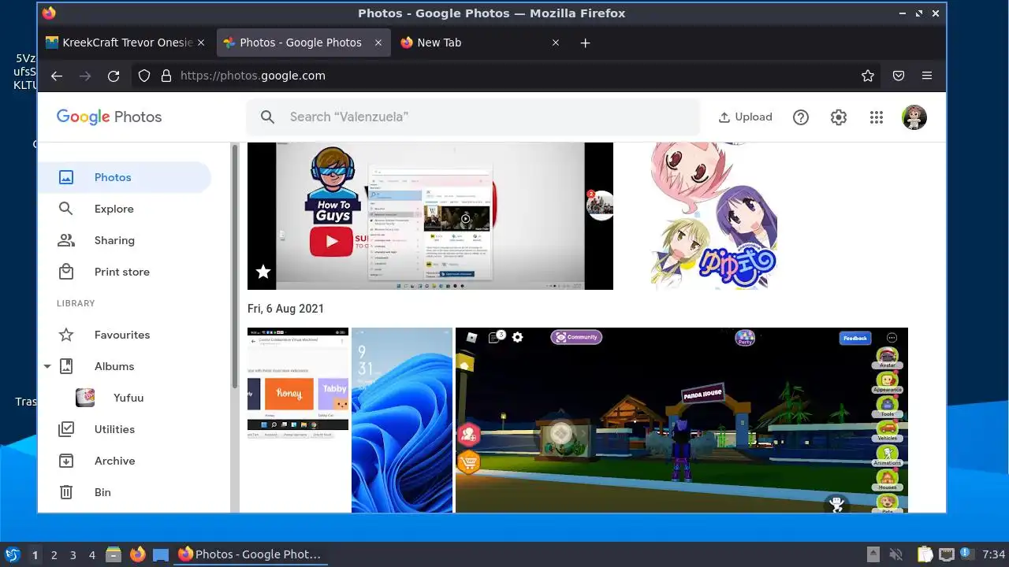The image size is (1009, 567).
Task: Click the Google Photos logo
Action: tap(109, 117)
